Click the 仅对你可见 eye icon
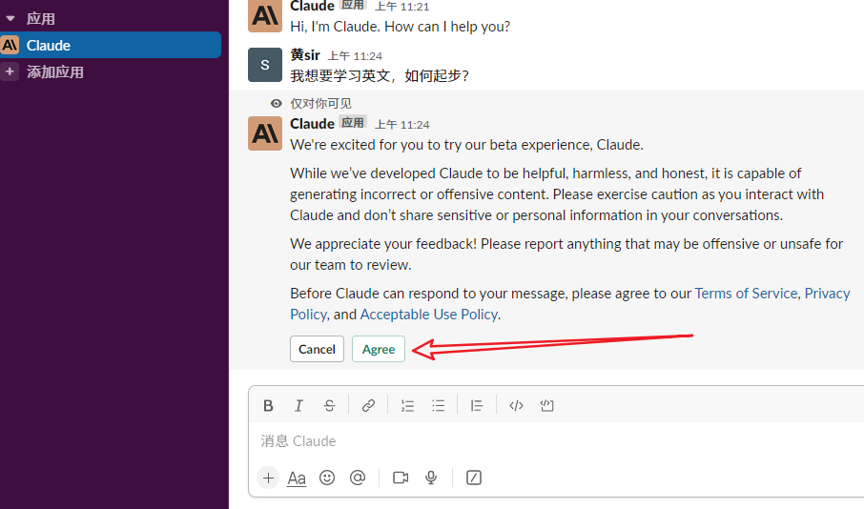 (x=276, y=103)
